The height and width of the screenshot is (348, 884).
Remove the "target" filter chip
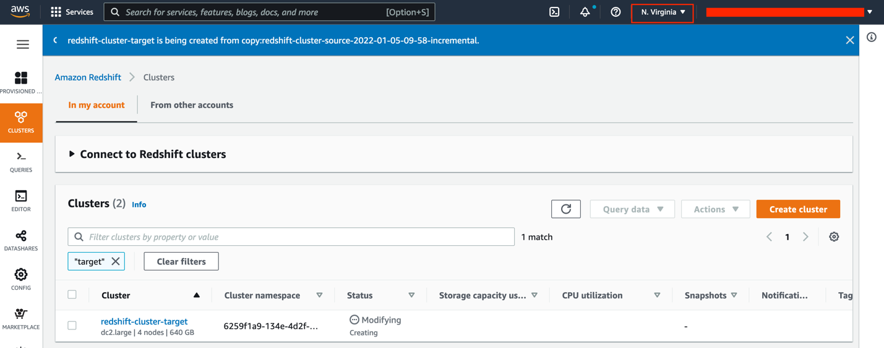pyautogui.click(x=116, y=261)
